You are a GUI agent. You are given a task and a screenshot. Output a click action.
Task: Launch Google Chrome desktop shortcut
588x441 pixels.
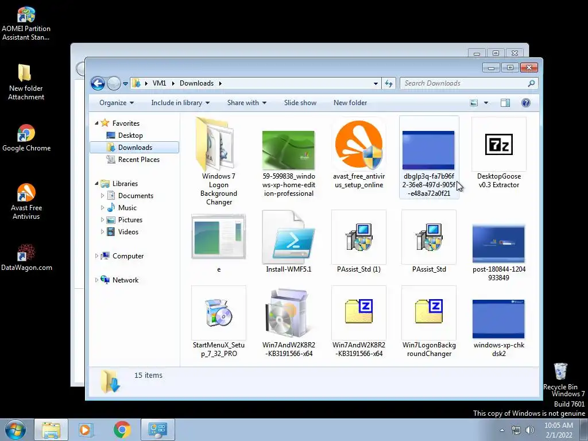click(26, 138)
